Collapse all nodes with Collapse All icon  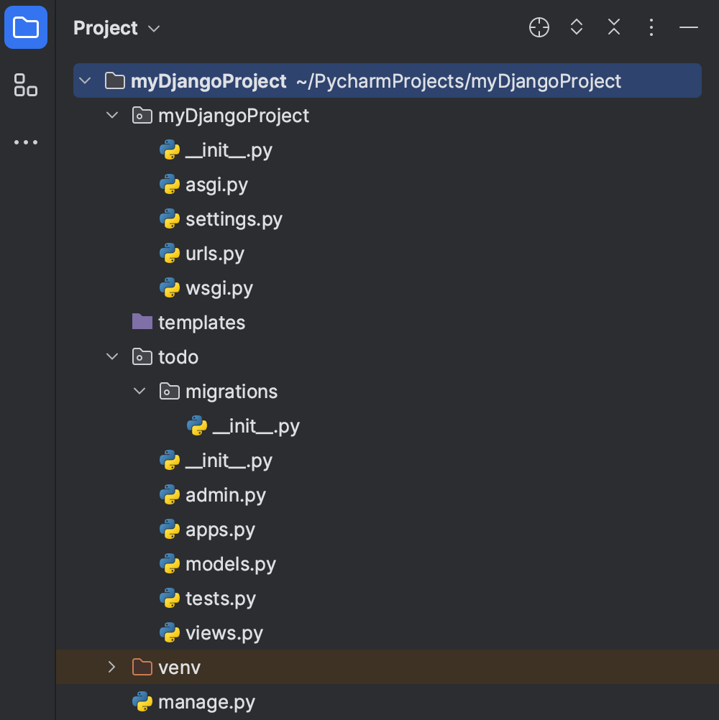tap(613, 27)
